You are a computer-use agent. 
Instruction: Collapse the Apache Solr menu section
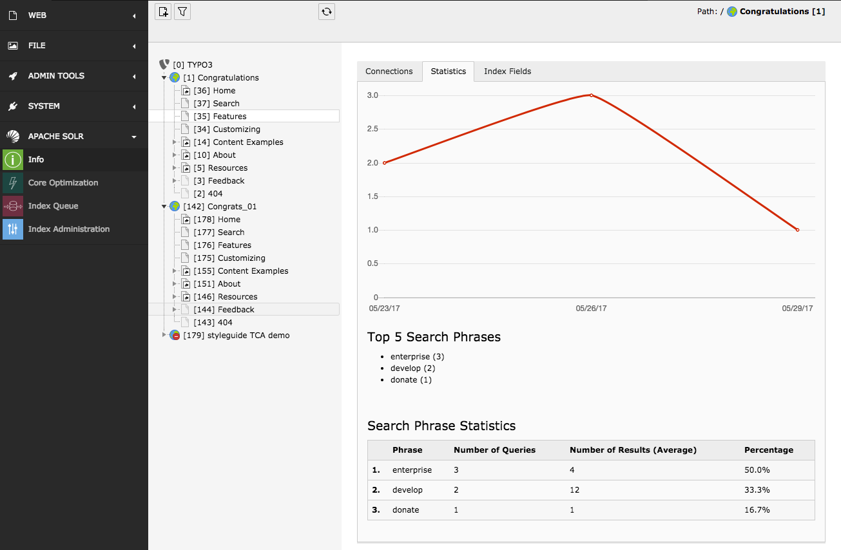(134, 137)
